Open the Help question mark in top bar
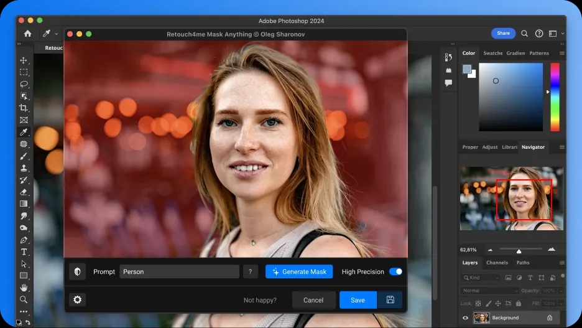 (539, 34)
